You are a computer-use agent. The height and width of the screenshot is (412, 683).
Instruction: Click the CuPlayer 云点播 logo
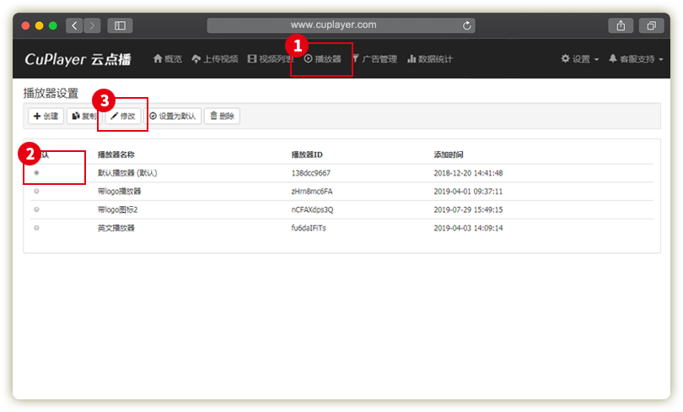pyautogui.click(x=80, y=59)
